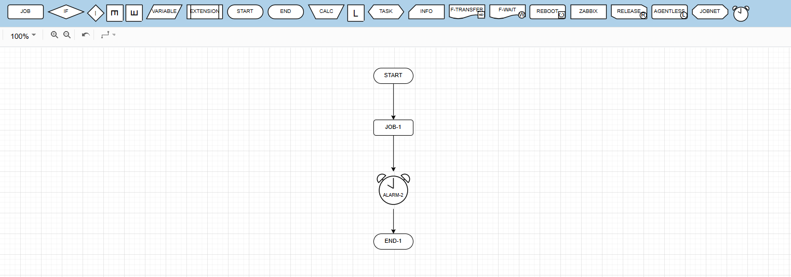This screenshot has height=277, width=791.
Task: Select the START node on the canvas
Action: click(393, 76)
